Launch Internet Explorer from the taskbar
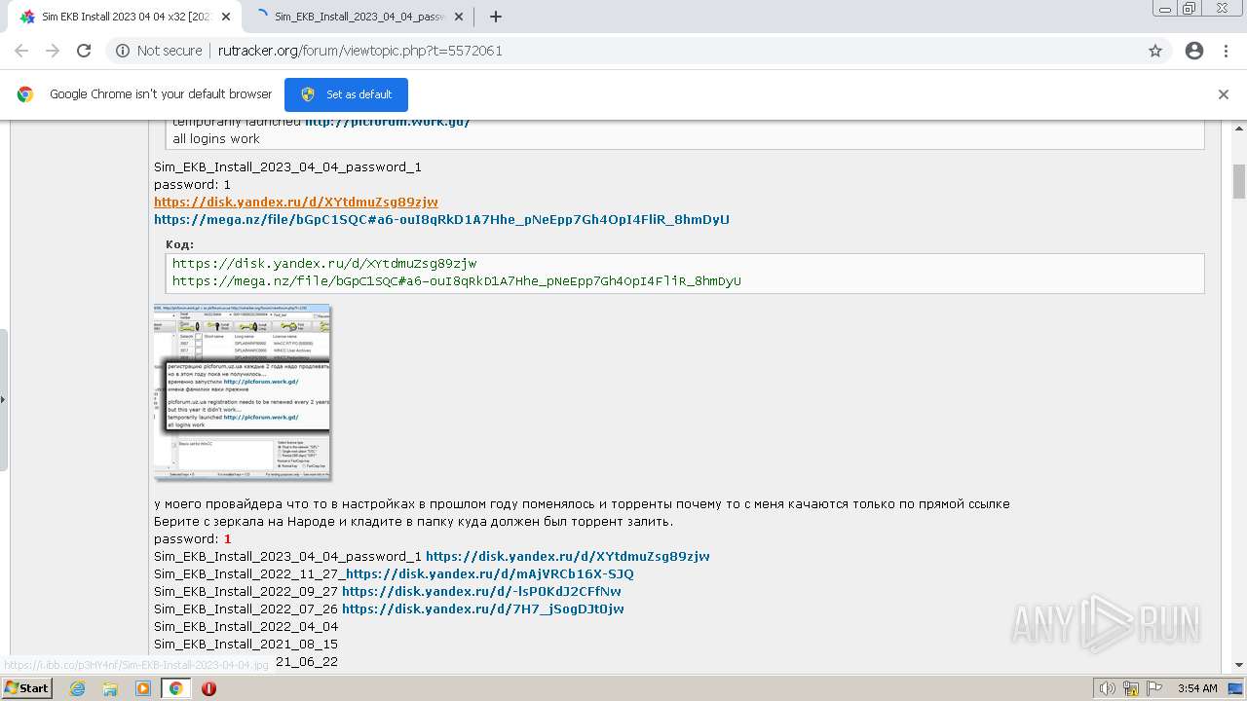 [x=77, y=688]
